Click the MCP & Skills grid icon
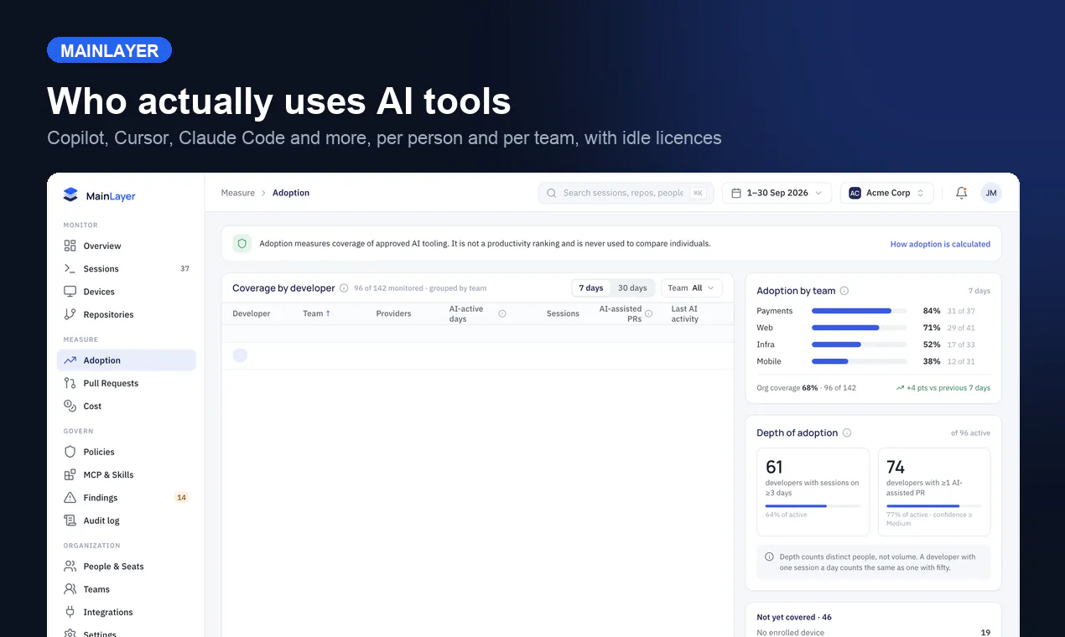Image resolution: width=1065 pixels, height=637 pixels. tap(70, 474)
